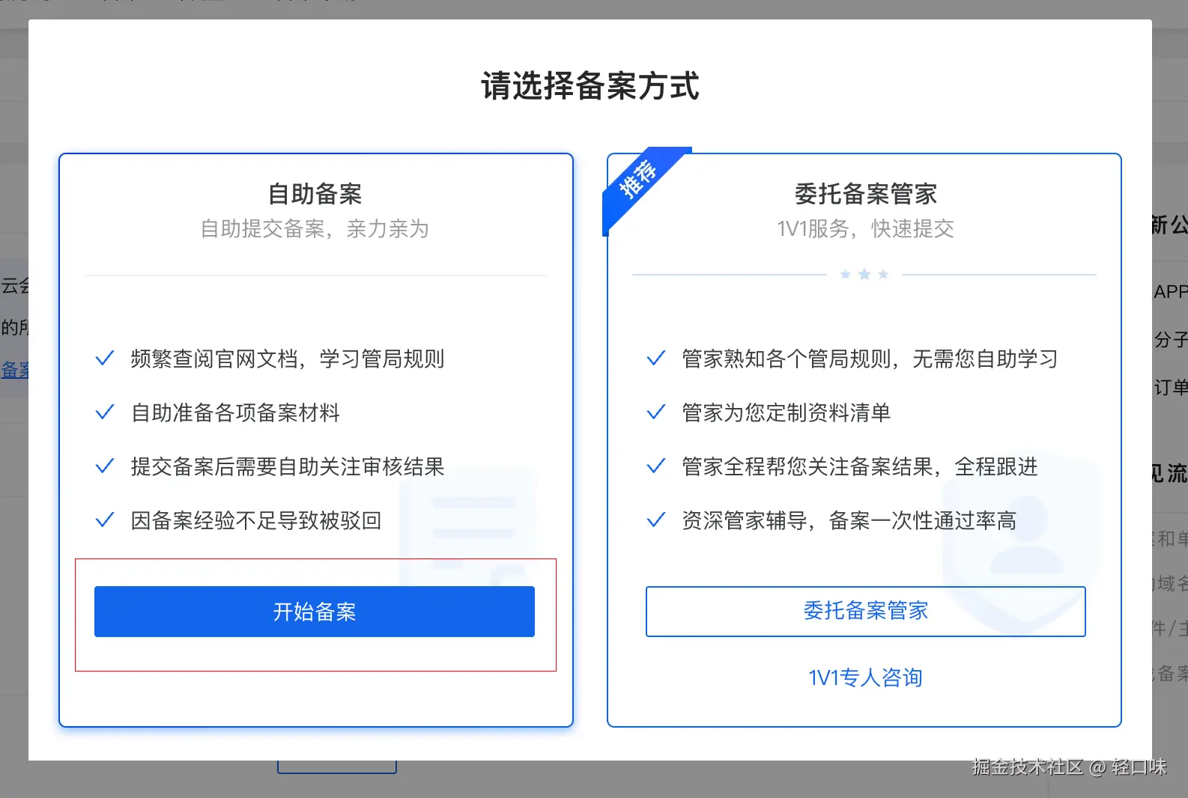The image size is (1188, 798).
Task: Click the three stars divider decoration
Action: click(x=864, y=275)
